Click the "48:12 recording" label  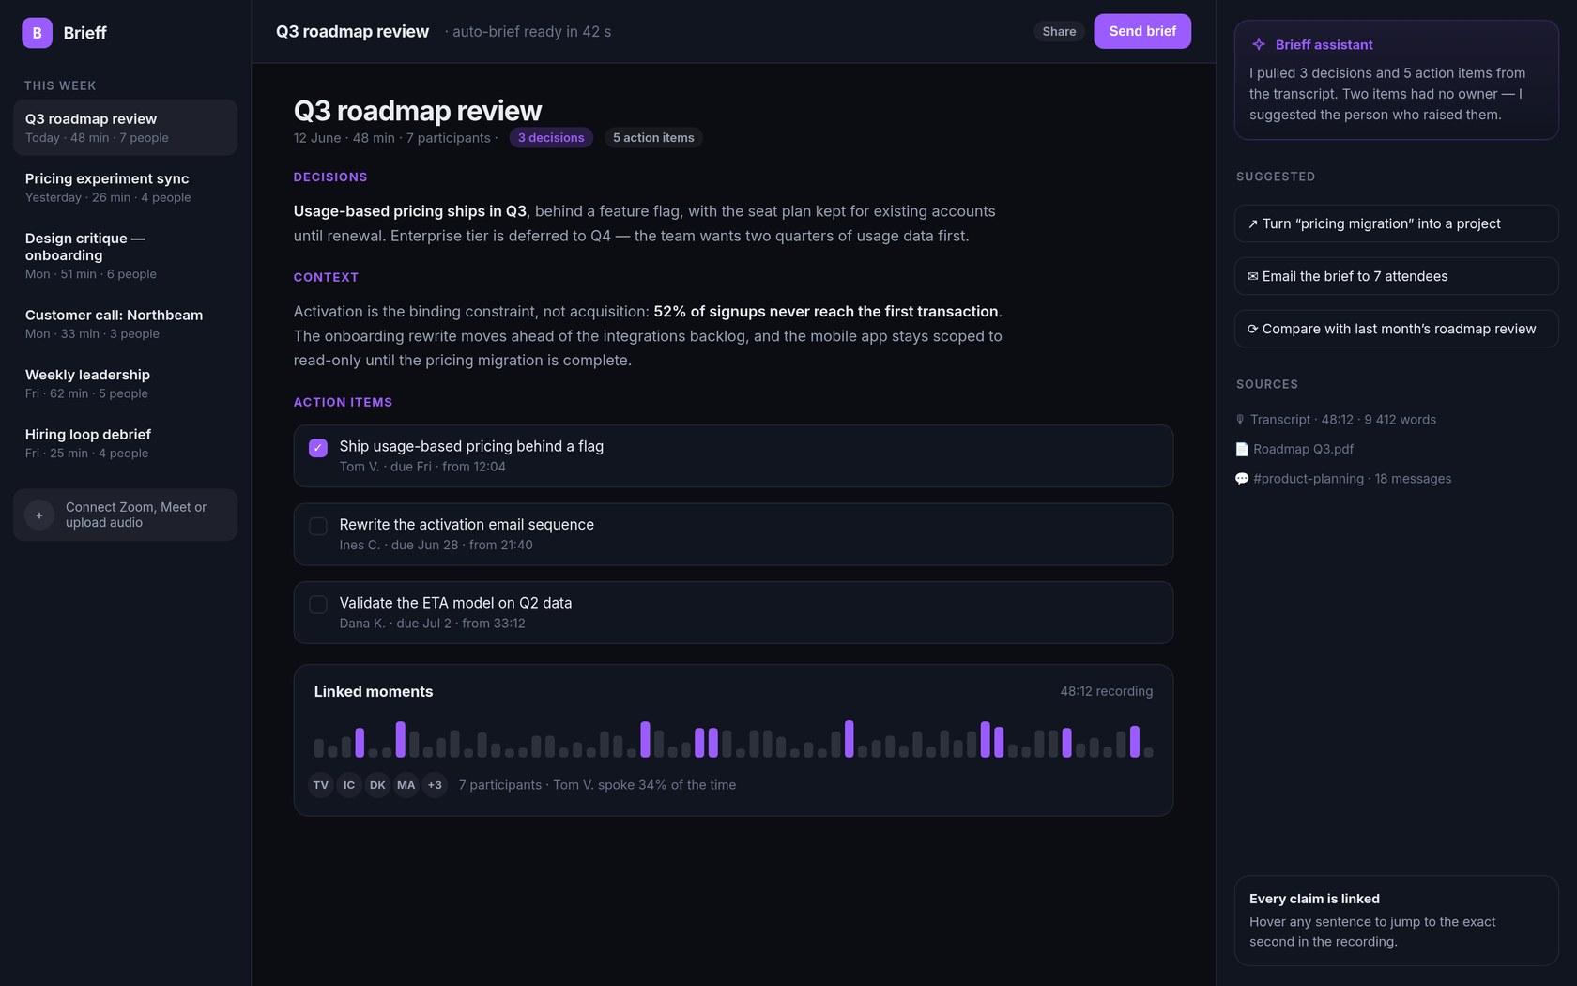[1107, 691]
